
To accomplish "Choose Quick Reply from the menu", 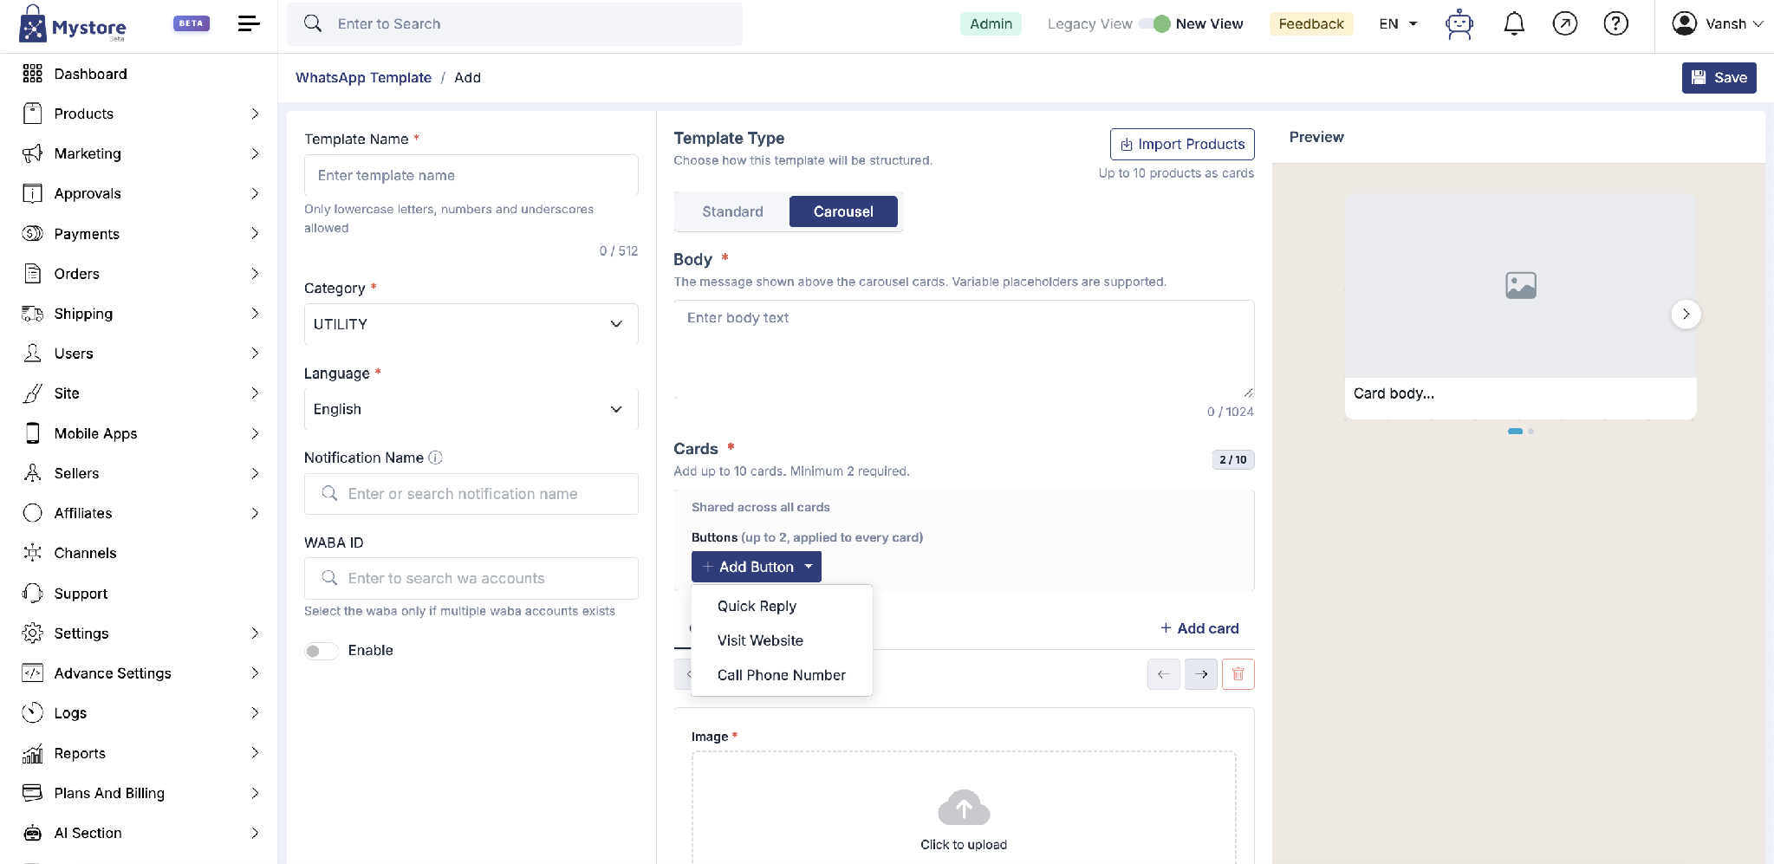I will tap(782, 606).
